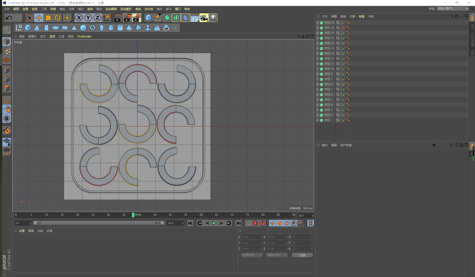
Task: Activate the Move tool
Action: 39,18
